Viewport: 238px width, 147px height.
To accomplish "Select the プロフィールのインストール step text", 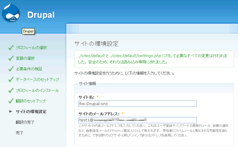I will tap(38, 90).
